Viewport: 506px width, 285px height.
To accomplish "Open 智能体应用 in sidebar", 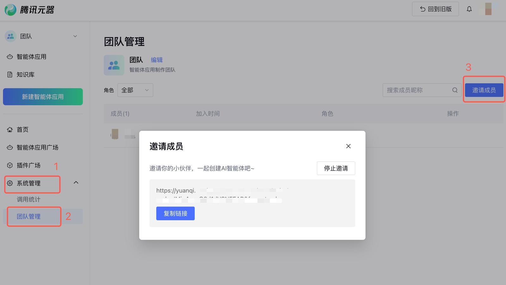I will point(31,57).
